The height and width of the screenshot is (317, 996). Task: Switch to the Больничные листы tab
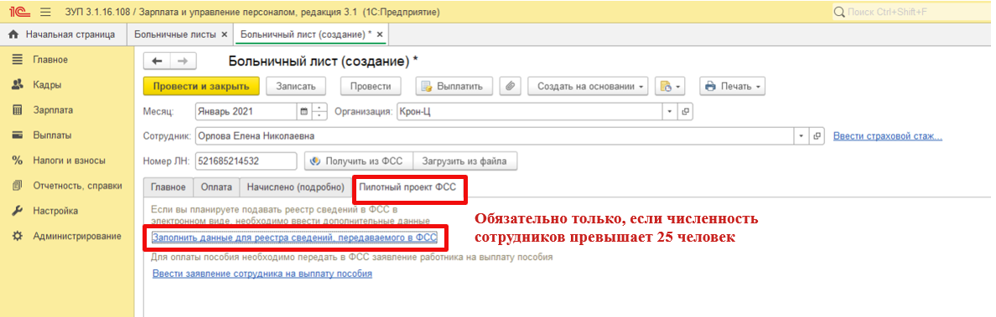[180, 34]
